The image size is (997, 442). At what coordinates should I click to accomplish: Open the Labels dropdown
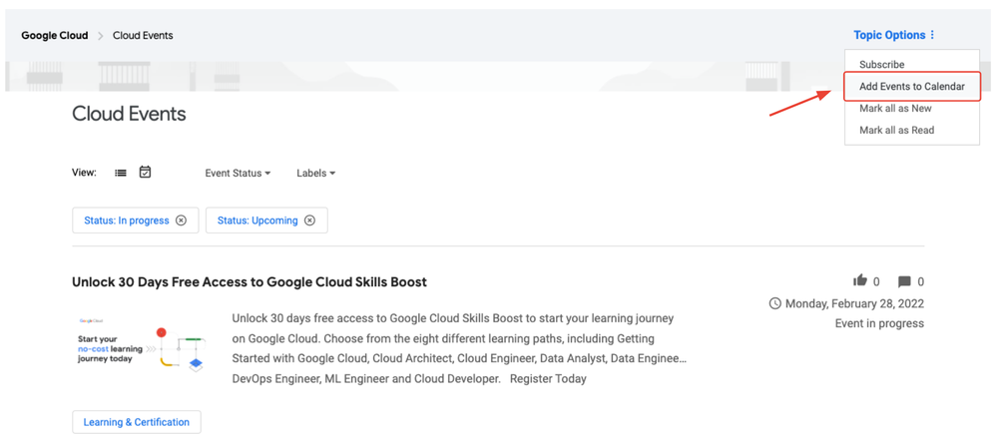point(316,173)
